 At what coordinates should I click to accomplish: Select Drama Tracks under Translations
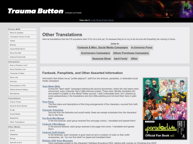(x=23, y=102)
